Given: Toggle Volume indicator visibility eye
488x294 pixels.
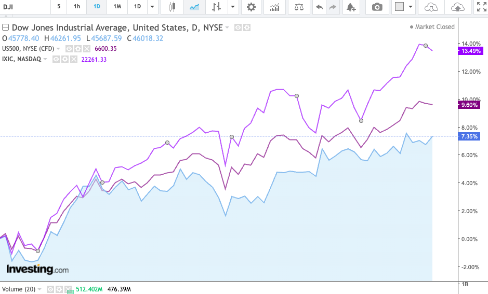Looking at the screenshot, I should 51,289.
